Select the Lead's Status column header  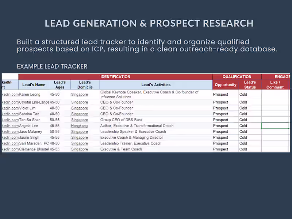coord(250,85)
